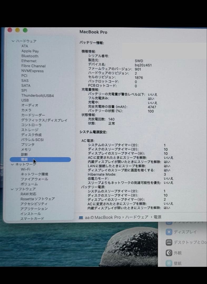Screen dimensions: 207x284
Task: Collapse the ハードウェア section chevron
Action: [x=13, y=41]
